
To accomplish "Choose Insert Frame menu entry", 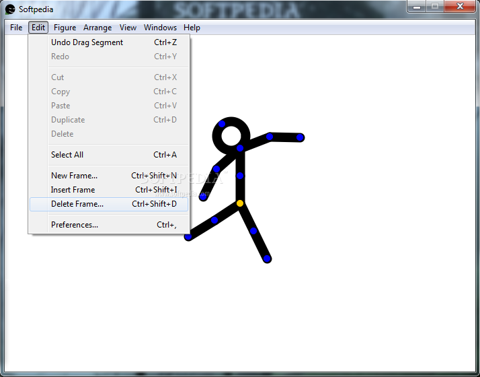I will click(x=109, y=190).
